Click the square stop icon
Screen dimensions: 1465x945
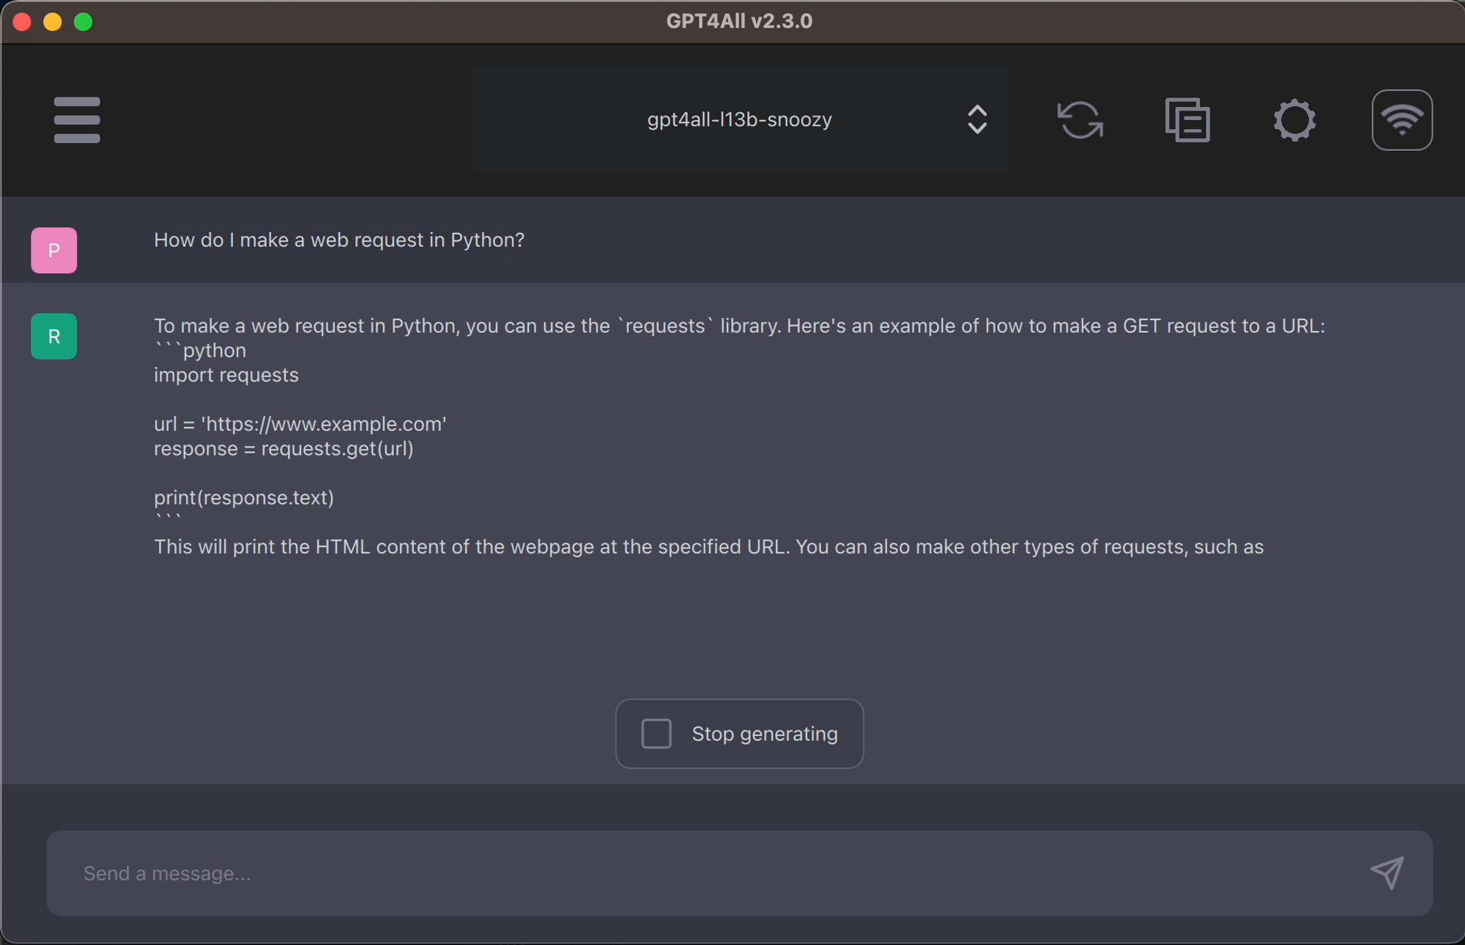point(656,733)
